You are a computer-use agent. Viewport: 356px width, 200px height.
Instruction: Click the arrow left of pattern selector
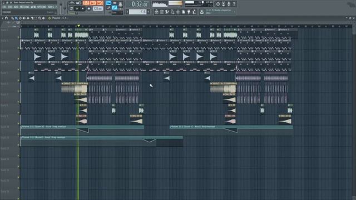(x=127, y=12)
